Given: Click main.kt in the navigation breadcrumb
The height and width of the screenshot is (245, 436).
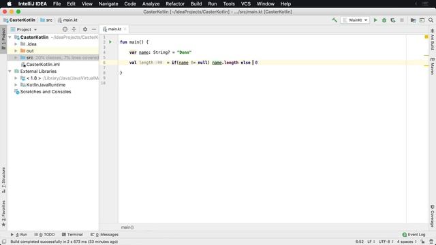Looking at the screenshot, I should tap(67, 20).
